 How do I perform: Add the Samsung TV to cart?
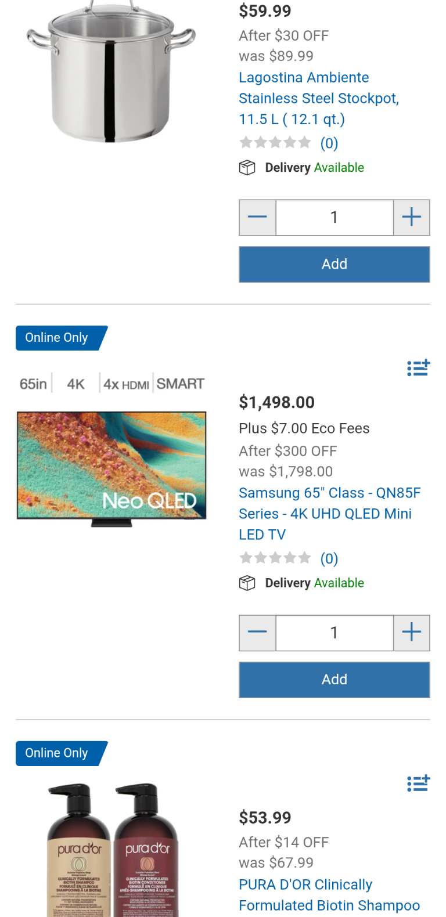(334, 680)
